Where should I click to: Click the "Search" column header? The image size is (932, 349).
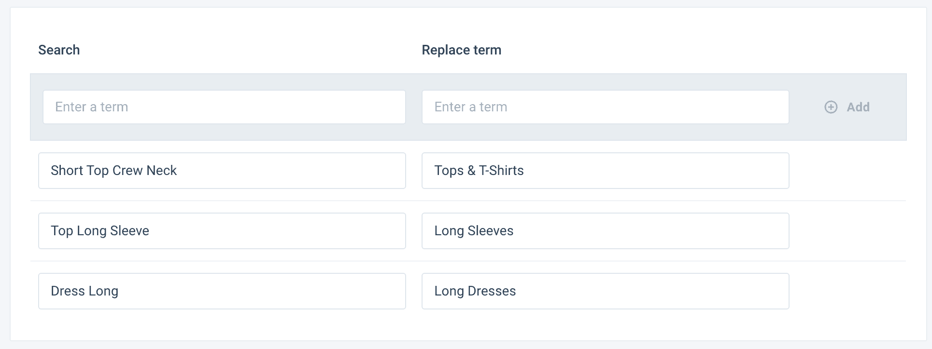[x=59, y=50]
